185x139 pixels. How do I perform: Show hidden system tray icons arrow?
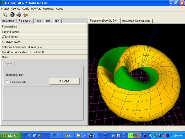[x=151, y=136]
